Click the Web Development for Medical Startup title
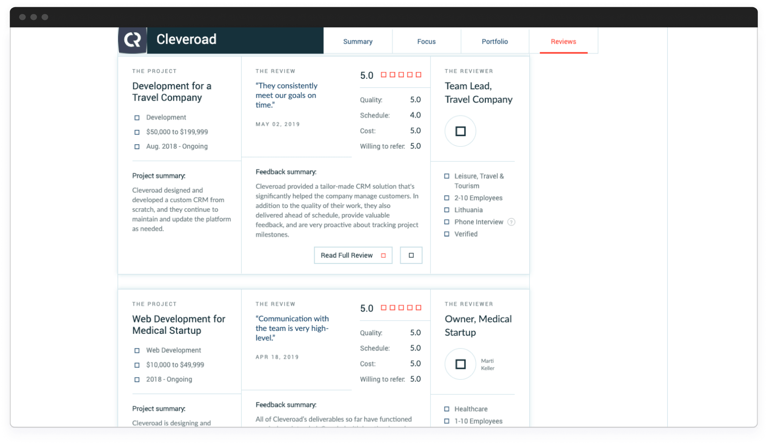Viewport: 767px width, 444px height. click(x=179, y=325)
